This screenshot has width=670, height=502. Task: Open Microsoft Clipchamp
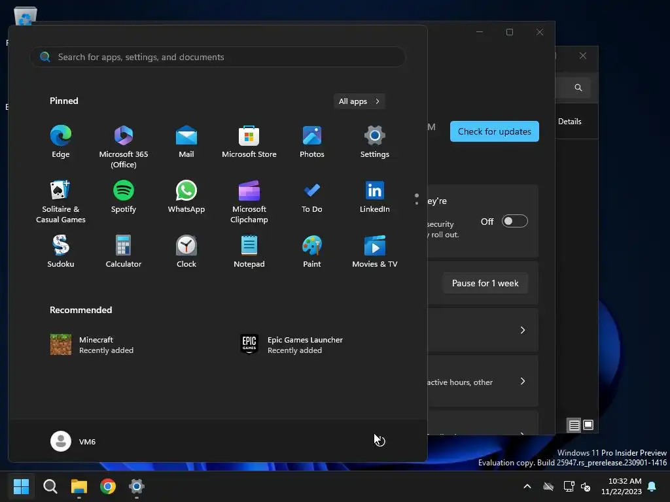[249, 201]
